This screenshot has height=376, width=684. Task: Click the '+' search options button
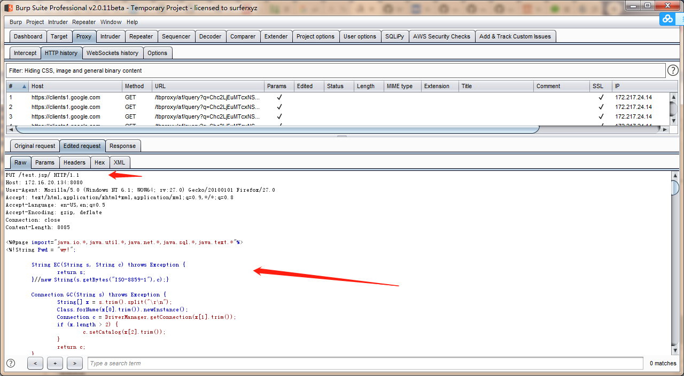tap(55, 363)
